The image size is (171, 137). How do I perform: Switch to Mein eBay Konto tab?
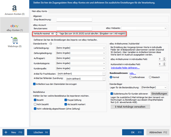click(x=41, y=11)
